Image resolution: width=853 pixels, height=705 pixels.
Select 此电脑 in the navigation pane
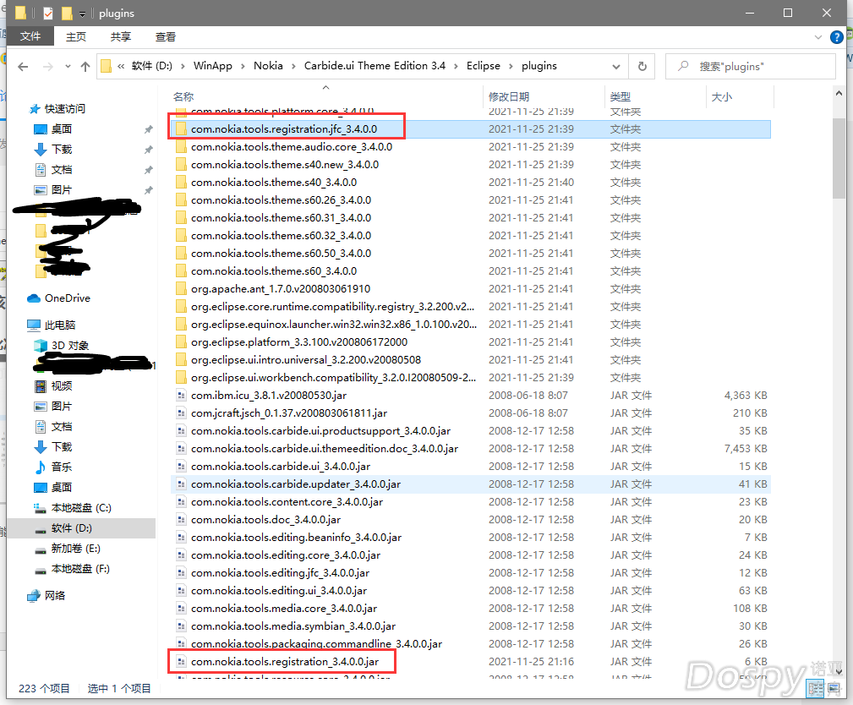[60, 325]
